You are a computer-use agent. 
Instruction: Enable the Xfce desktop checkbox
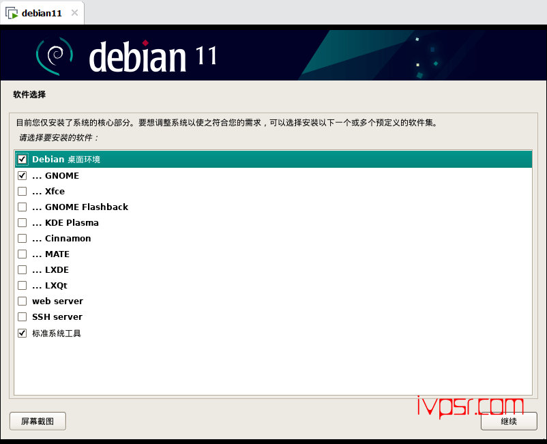point(22,191)
